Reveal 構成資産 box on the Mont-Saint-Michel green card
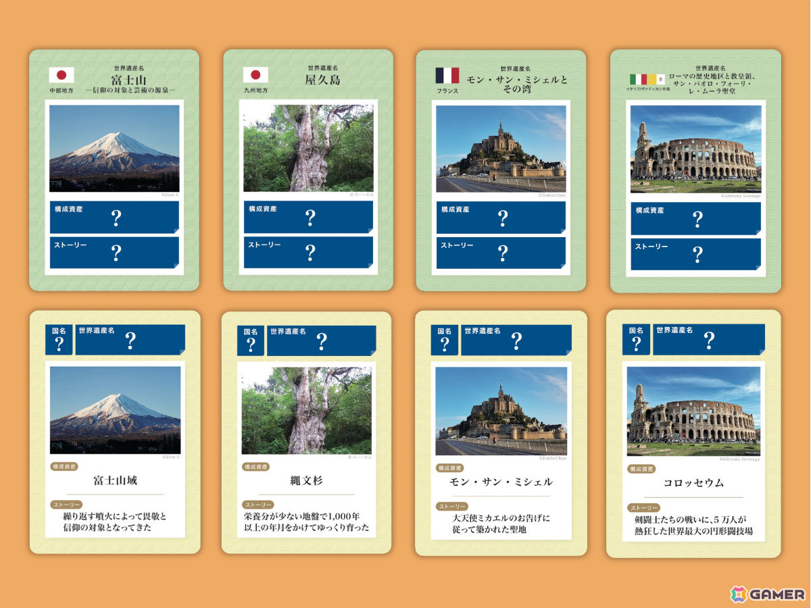Viewport: 811px width, 608px height. coord(501,218)
